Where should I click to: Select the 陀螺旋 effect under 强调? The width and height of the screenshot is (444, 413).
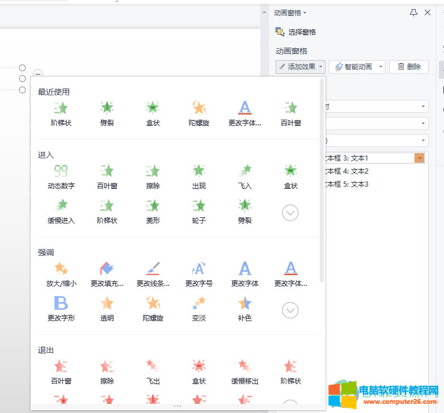(x=153, y=307)
